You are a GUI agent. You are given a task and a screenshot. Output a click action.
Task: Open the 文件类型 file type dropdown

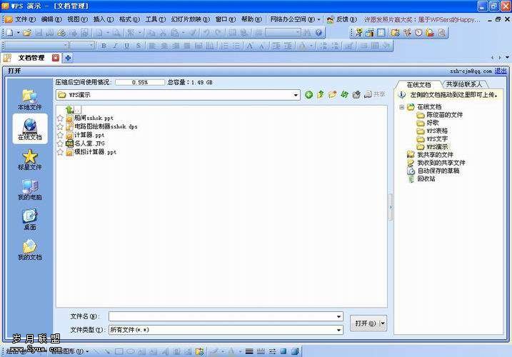coord(338,330)
